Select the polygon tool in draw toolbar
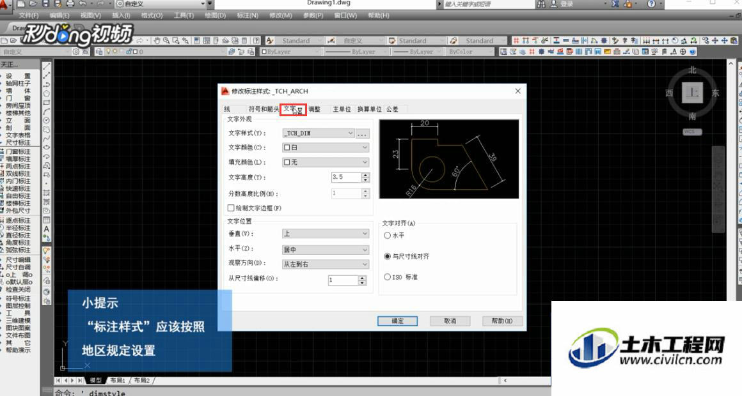 coord(46,93)
